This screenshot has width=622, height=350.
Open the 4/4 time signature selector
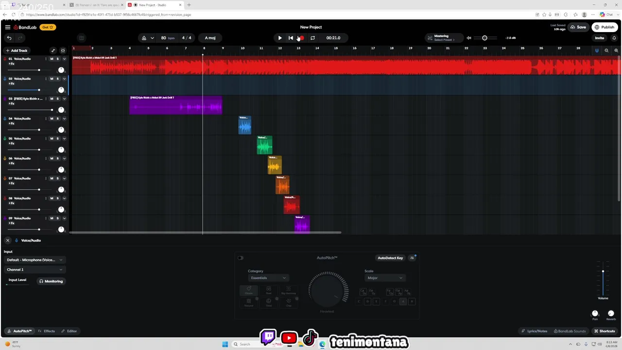tap(187, 38)
